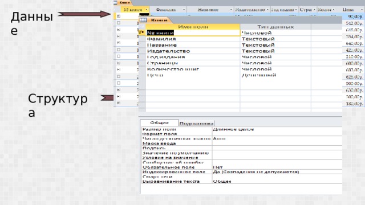This screenshot has width=365, height=205.
Task: Open the № книги column filter arrow
Action: [147, 10]
